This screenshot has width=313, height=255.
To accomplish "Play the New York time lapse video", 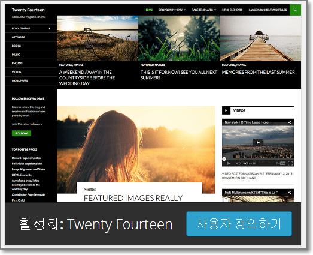I will coord(258,143).
